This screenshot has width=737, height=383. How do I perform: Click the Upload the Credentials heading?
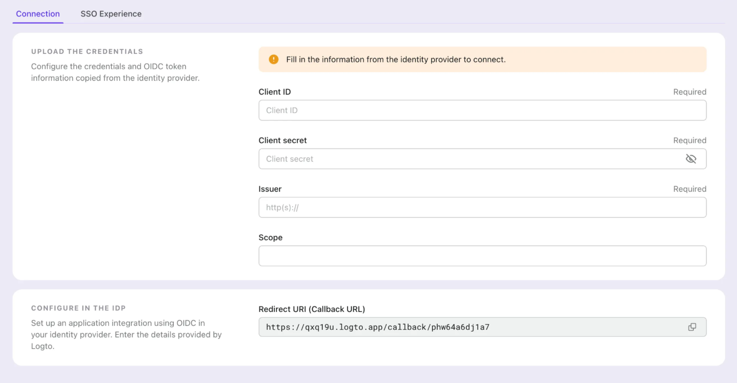pos(87,51)
